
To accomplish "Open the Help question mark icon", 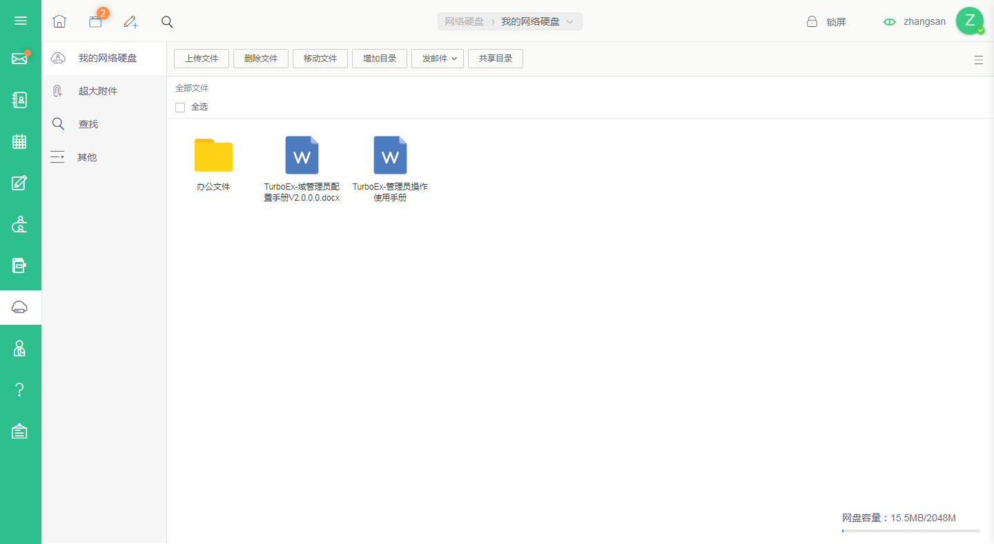I will (20, 390).
